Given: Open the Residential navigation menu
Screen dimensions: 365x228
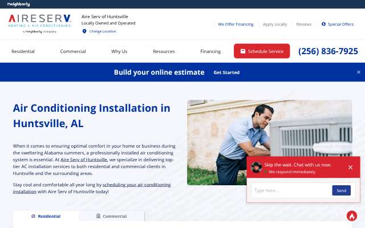Looking at the screenshot, I should coord(23,51).
